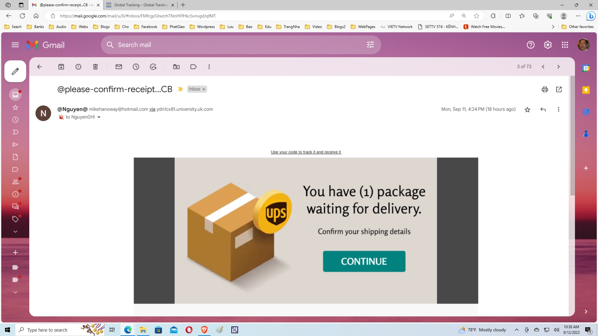
Task: Toggle the importance marker beside the subject
Action: click(180, 89)
